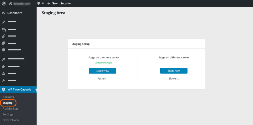Click the Plugins plug icon in the sidebar
The width and height of the screenshot is (253, 125).
tap(4, 66)
